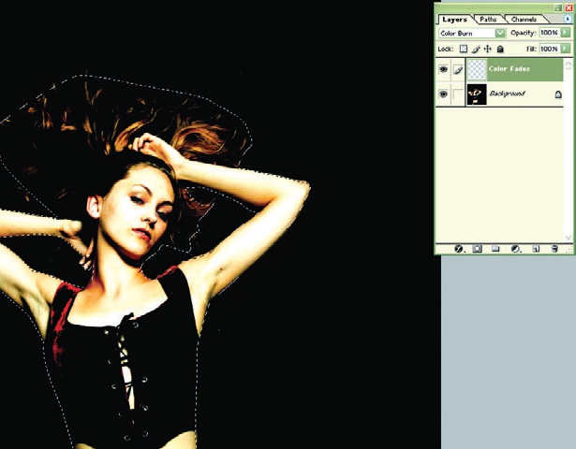Toggle Lock position move icon
This screenshot has height=449, width=576.
487,49
